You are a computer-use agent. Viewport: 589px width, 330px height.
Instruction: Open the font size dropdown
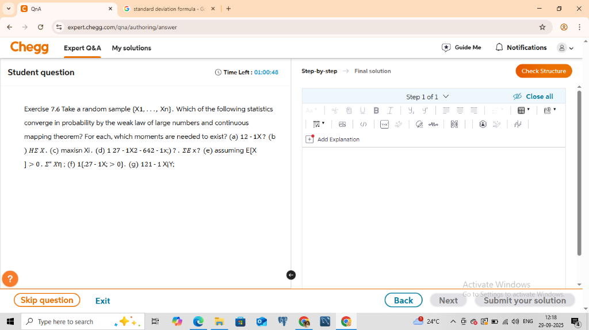[311, 110]
